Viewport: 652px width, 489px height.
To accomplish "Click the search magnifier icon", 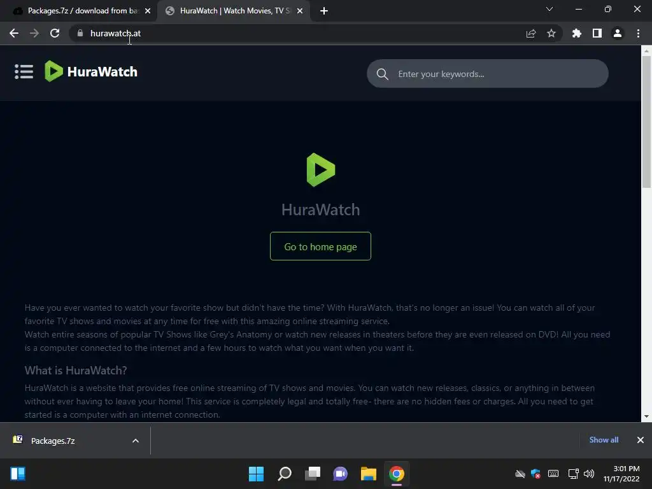I will pos(382,74).
